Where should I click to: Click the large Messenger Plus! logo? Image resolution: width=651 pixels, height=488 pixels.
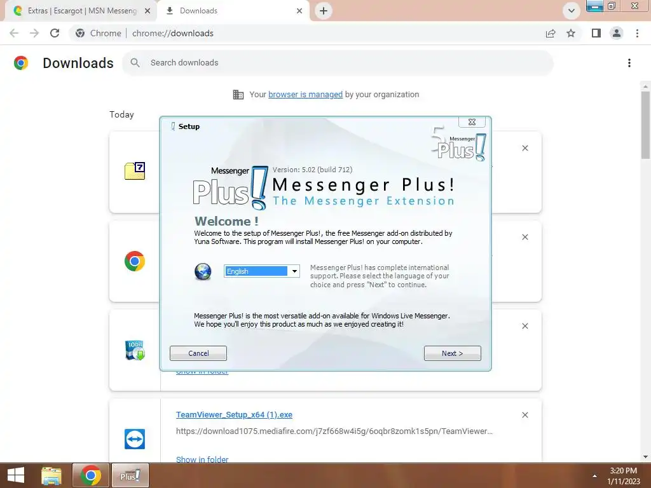[x=231, y=188]
